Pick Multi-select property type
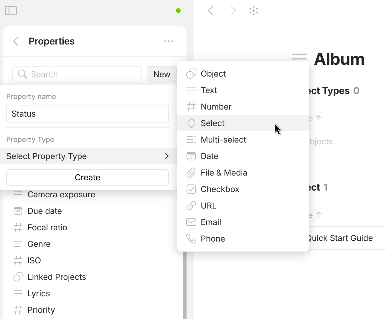 pyautogui.click(x=223, y=140)
